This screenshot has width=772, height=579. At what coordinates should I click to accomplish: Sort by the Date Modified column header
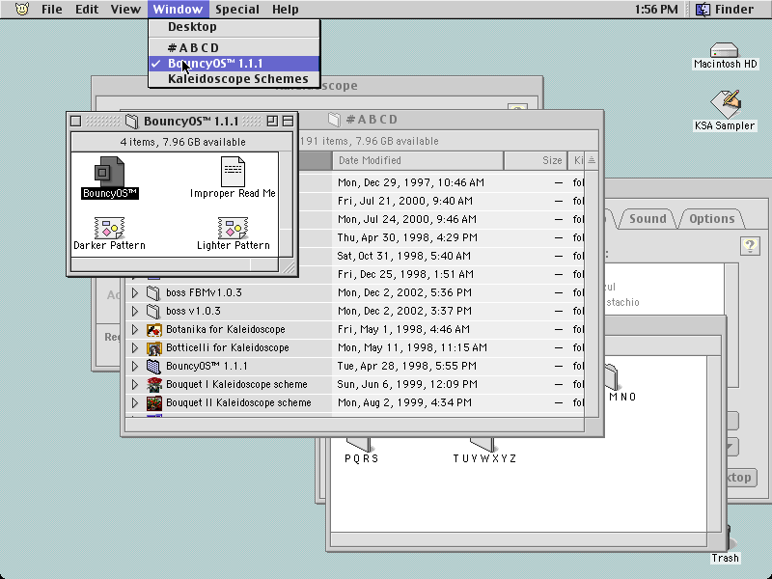click(418, 160)
